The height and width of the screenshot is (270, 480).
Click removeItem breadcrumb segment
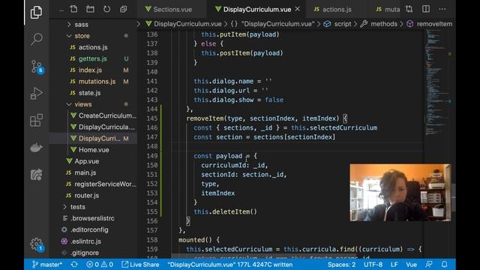(429, 24)
